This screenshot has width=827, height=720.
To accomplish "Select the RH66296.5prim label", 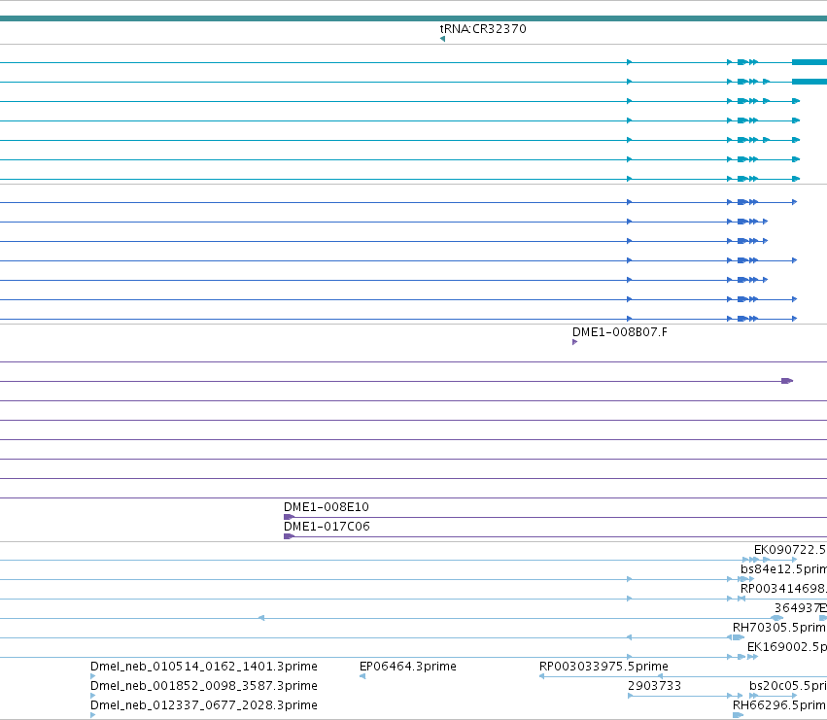I will click(779, 705).
